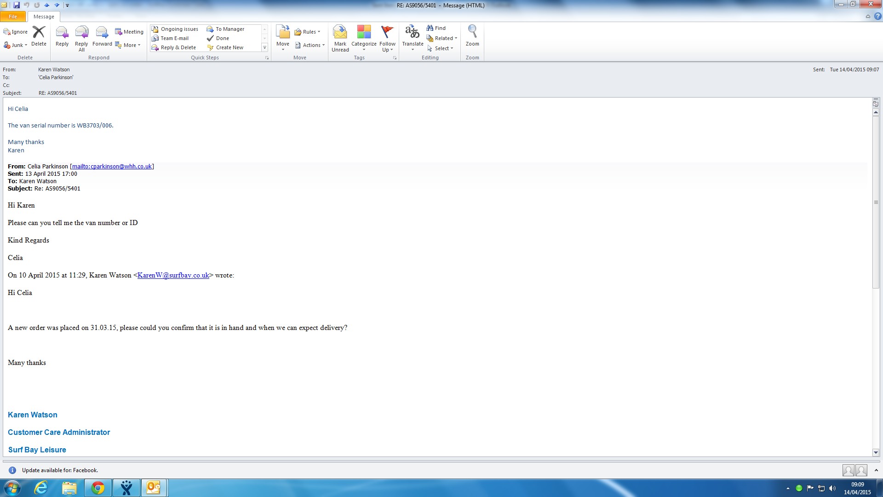Screen dimensions: 883x497
Task: Apply the Done quick step
Action: coord(222,38)
